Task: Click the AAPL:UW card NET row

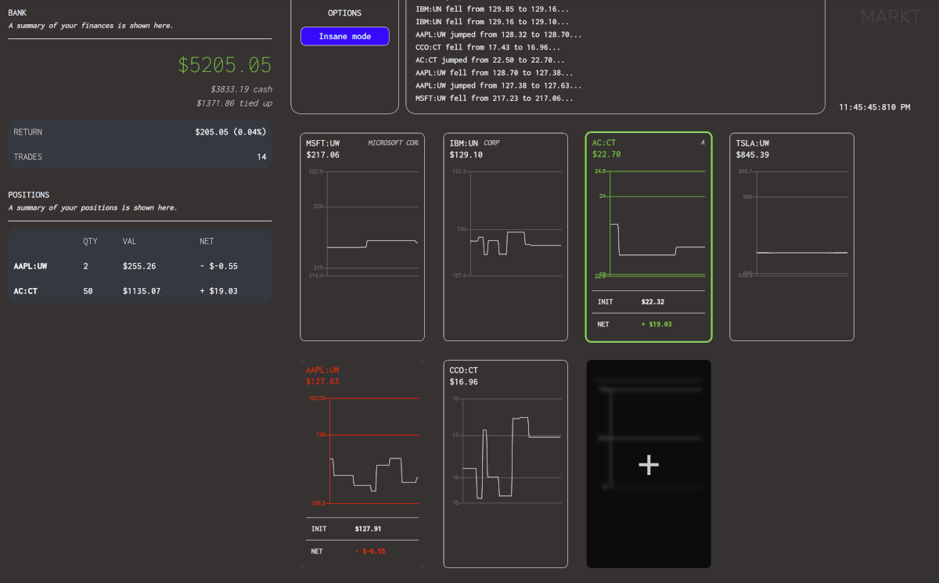Action: 362,551
